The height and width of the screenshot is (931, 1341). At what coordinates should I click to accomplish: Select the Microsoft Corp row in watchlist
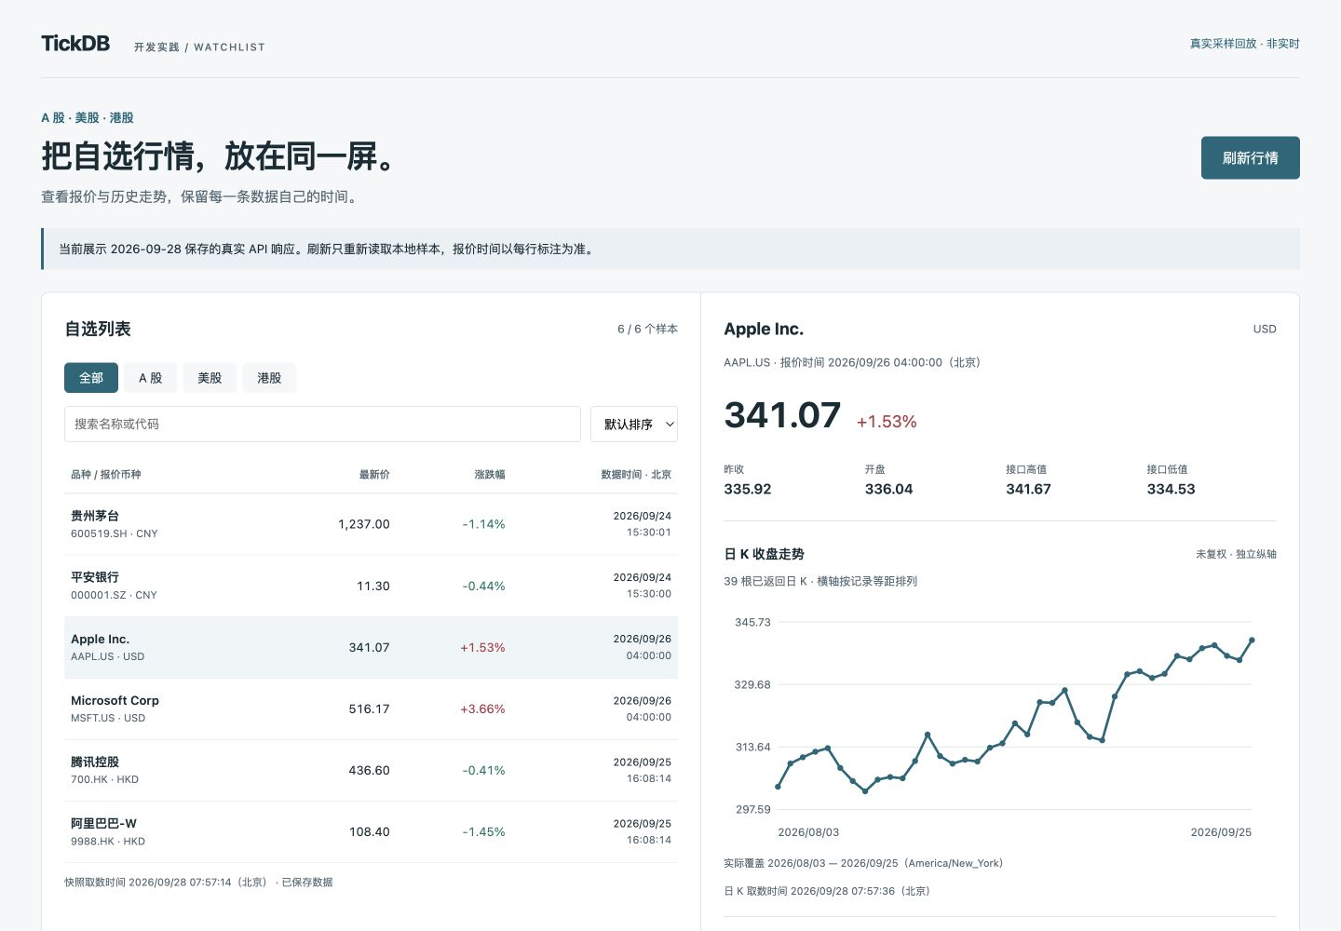(x=371, y=708)
